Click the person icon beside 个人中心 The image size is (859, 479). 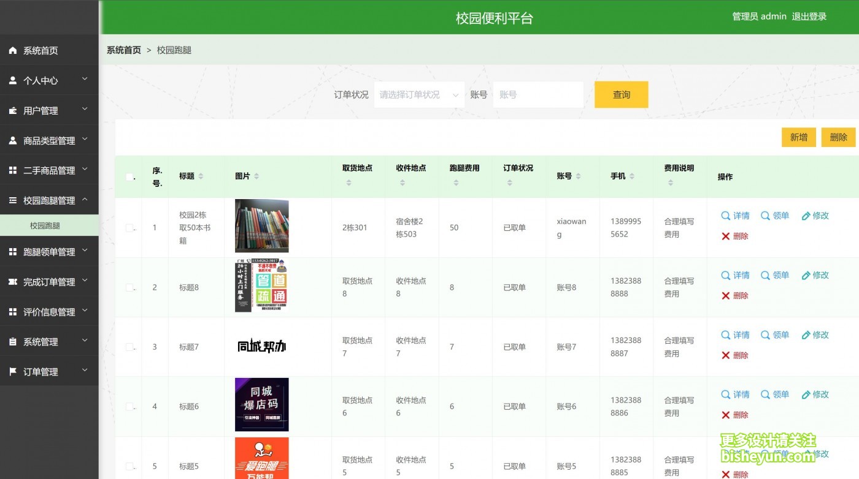click(13, 80)
